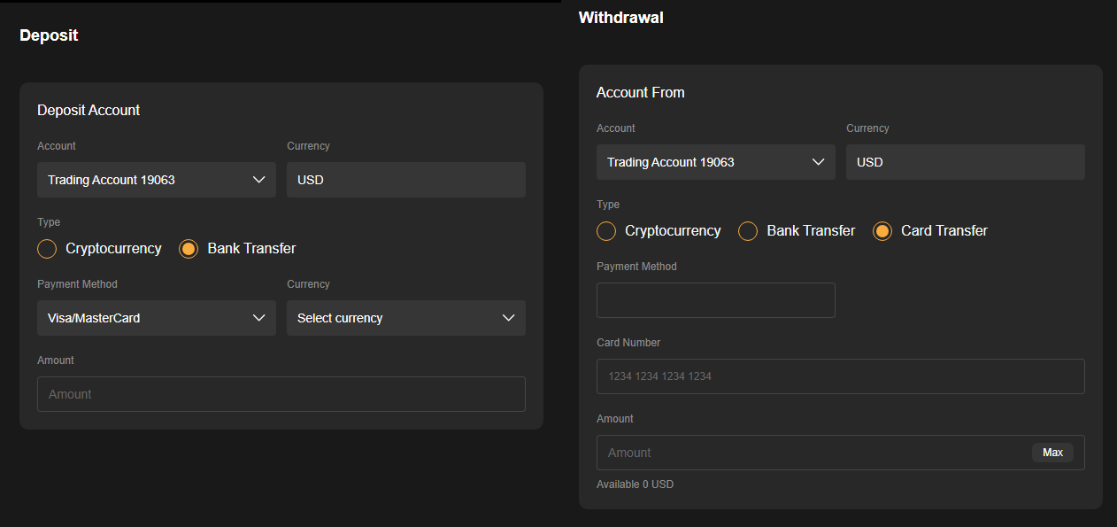Click the USD currency field in Deposit Account
The image size is (1117, 527).
coord(406,180)
